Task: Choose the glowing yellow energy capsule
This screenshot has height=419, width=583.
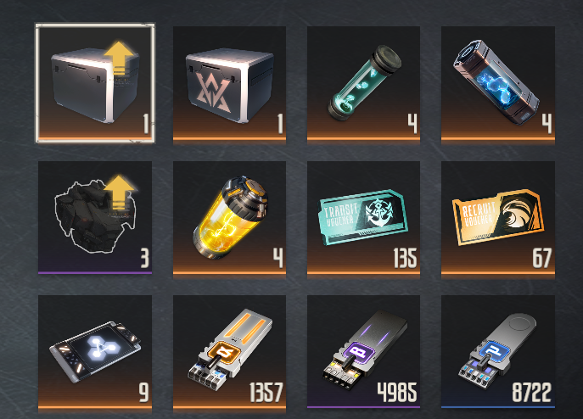Action: click(x=229, y=218)
